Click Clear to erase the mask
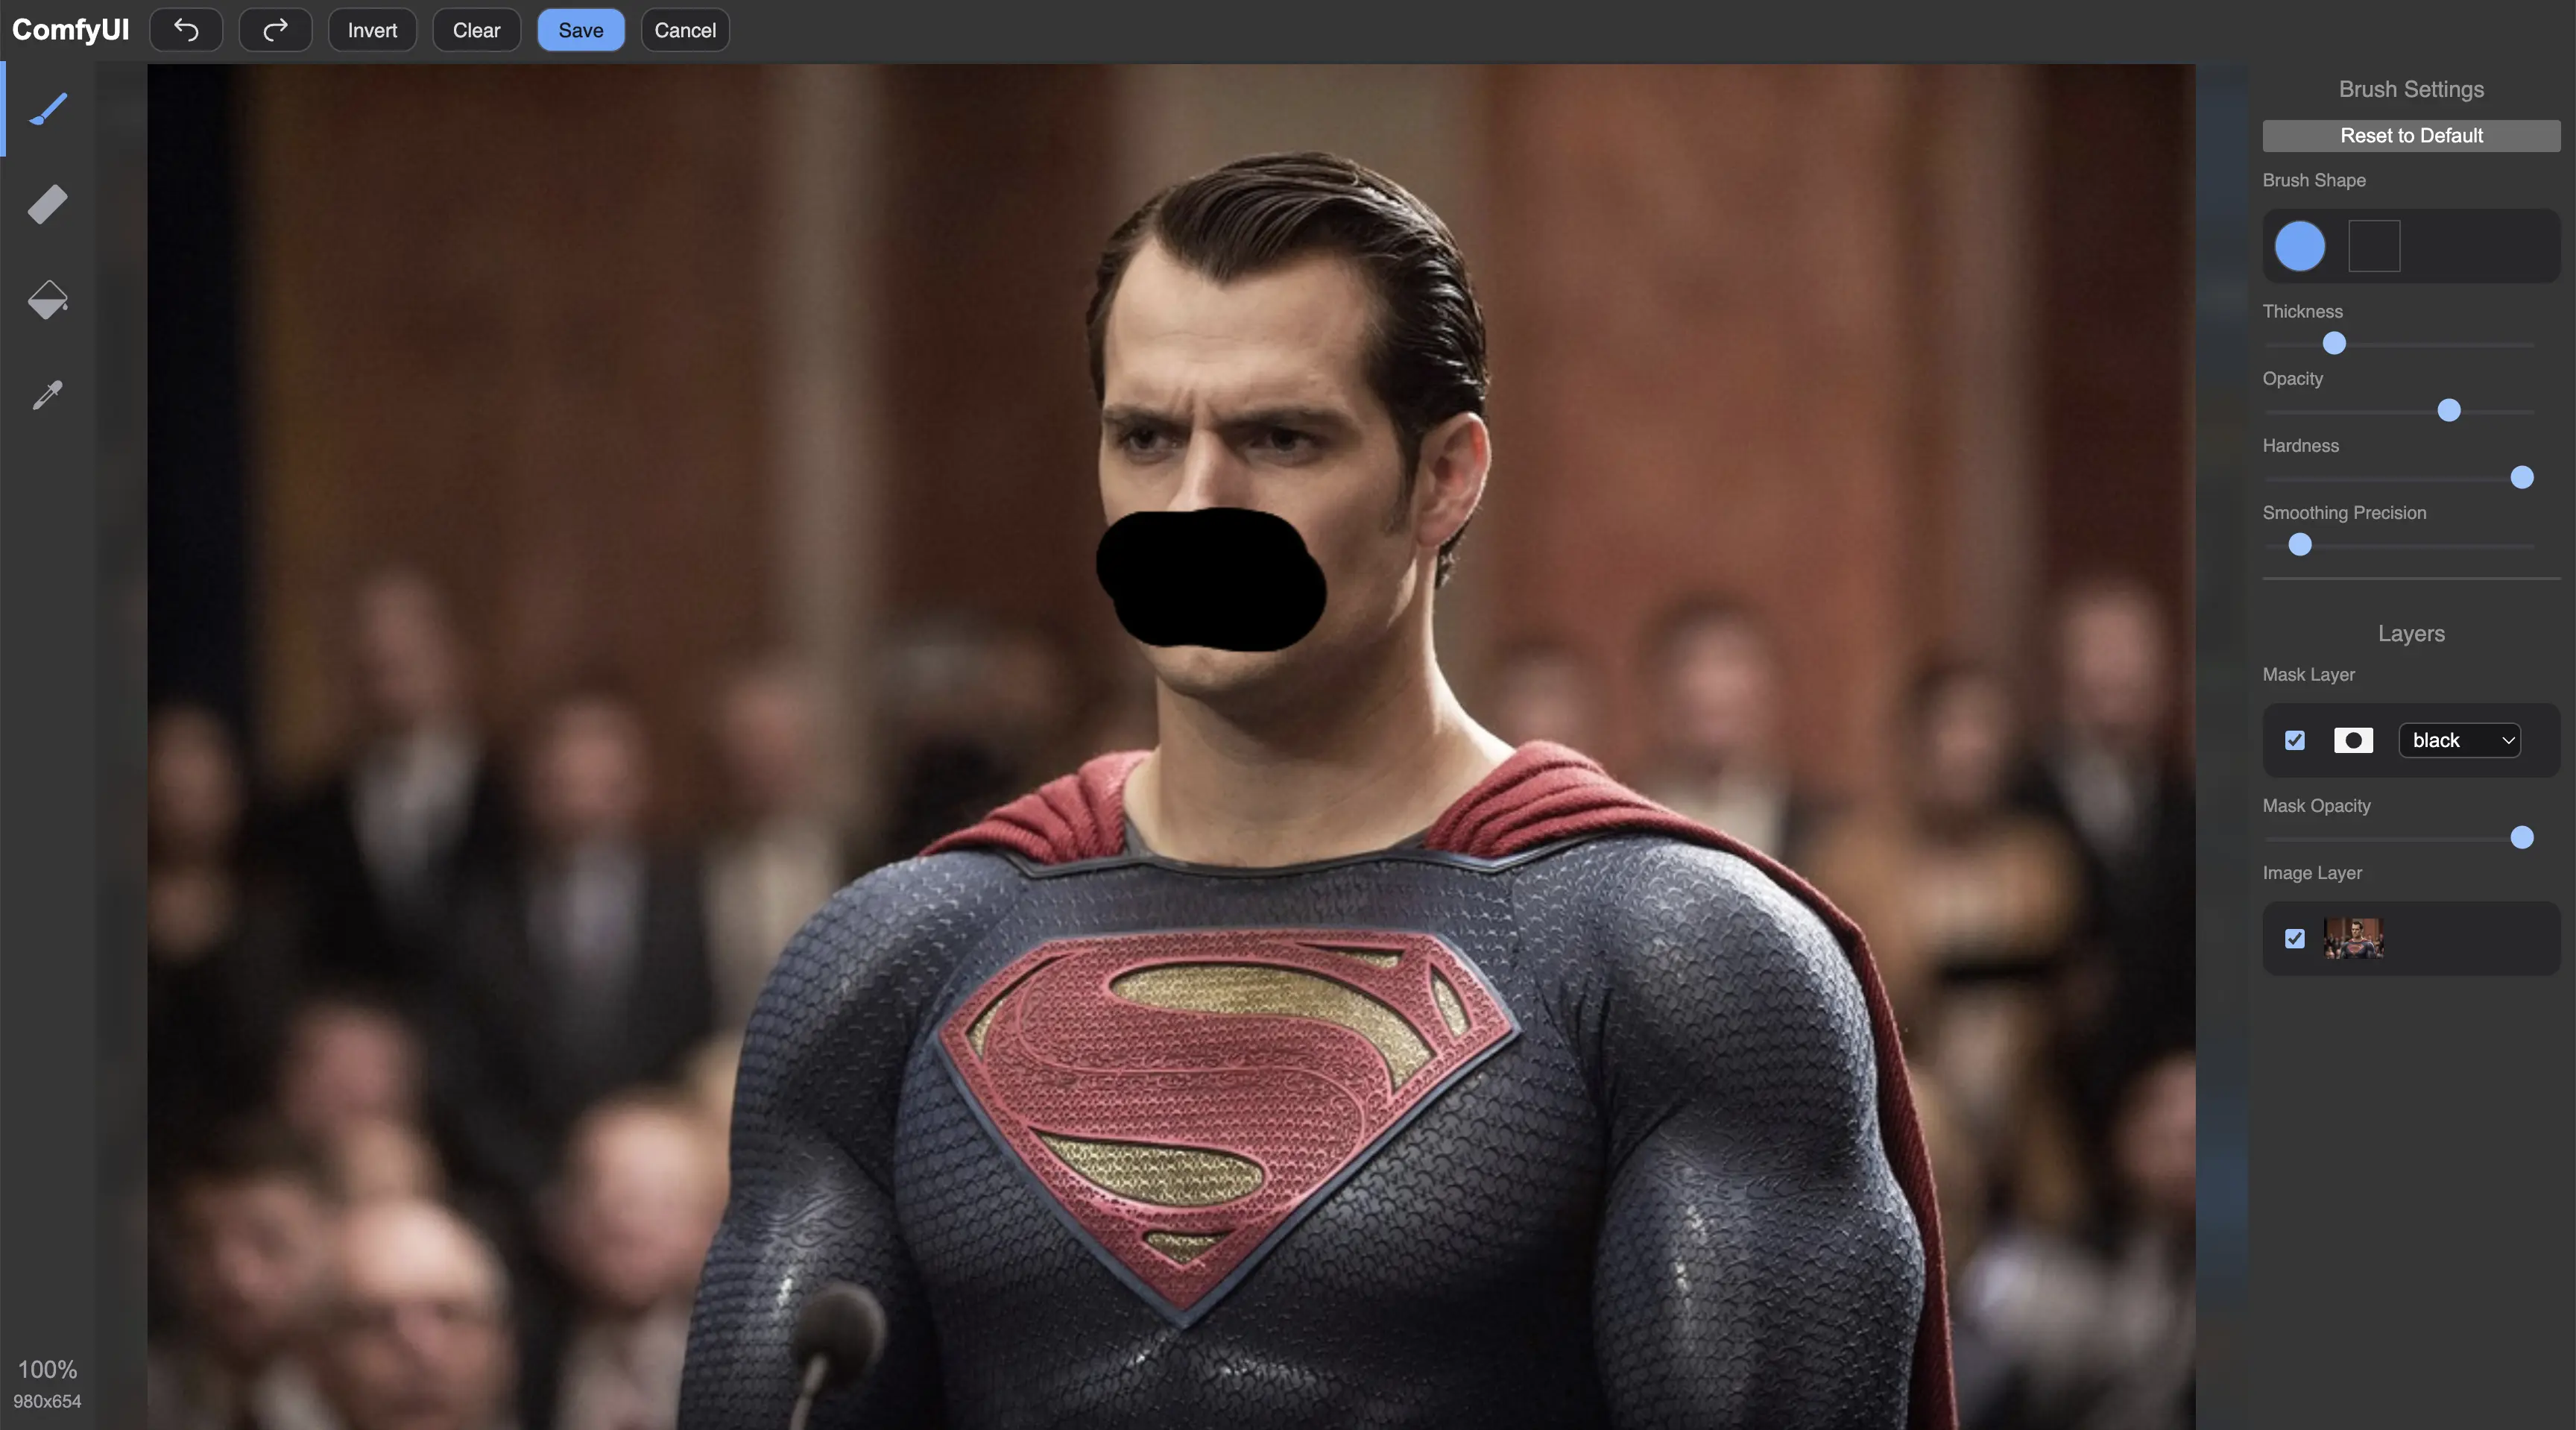 (x=476, y=30)
